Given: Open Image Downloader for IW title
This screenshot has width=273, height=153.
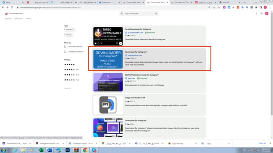Looking at the screenshot, I should (135, 98).
